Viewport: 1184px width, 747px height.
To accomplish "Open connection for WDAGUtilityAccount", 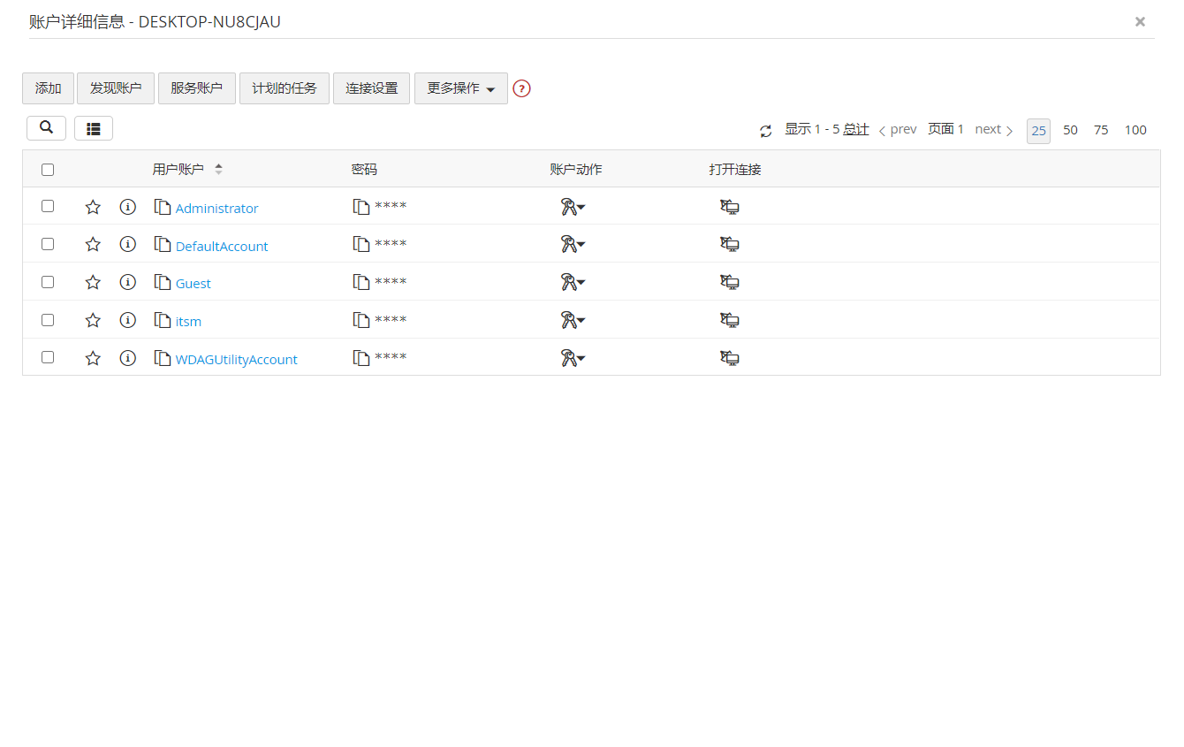I will click(730, 358).
